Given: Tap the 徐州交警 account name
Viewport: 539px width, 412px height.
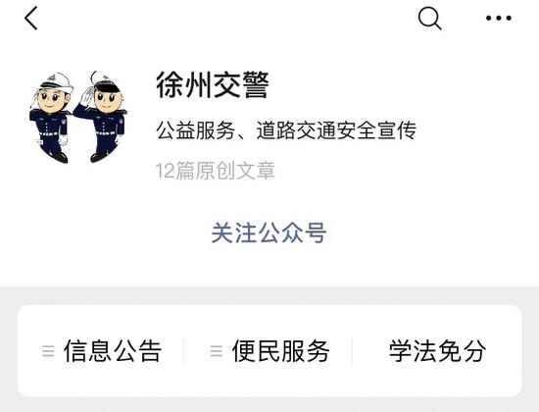Looking at the screenshot, I should (213, 85).
